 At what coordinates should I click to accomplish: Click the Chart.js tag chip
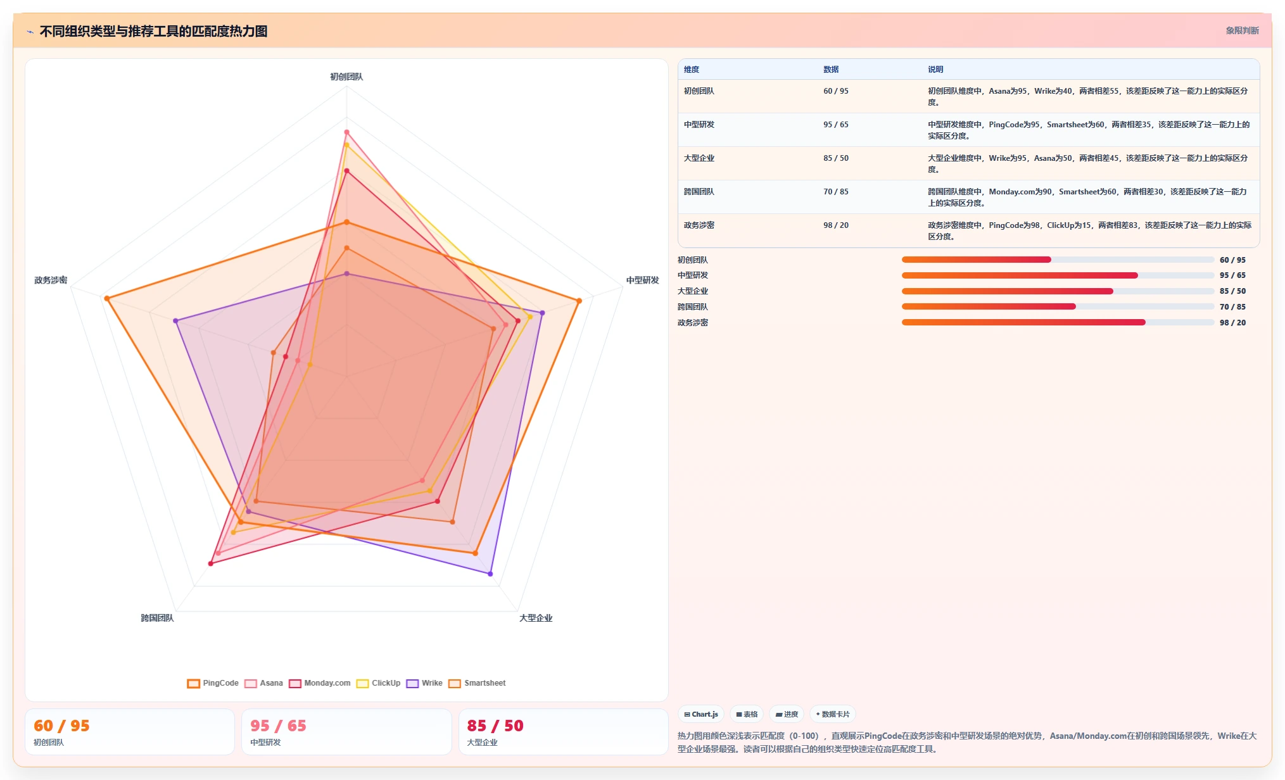click(701, 714)
